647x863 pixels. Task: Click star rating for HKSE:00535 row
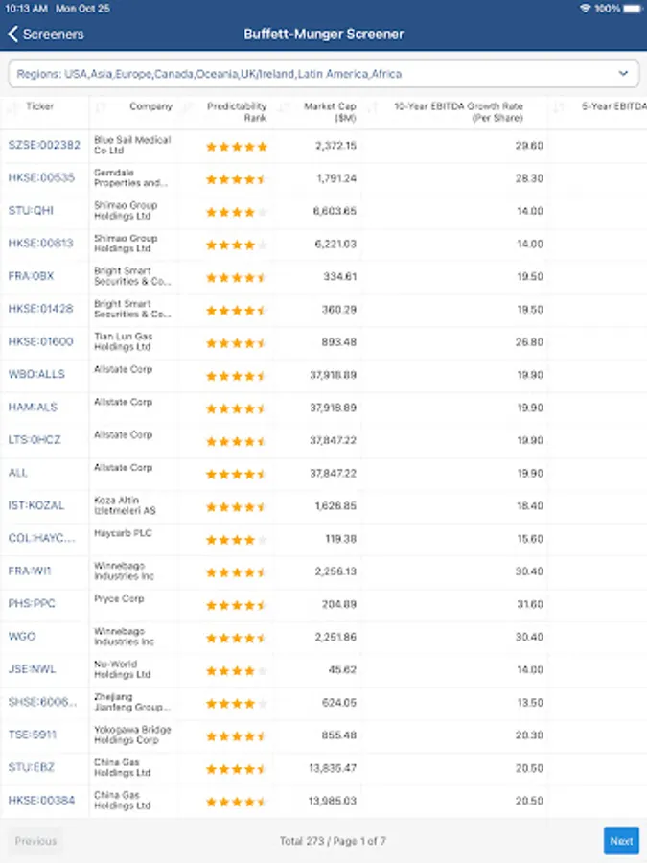pos(237,179)
